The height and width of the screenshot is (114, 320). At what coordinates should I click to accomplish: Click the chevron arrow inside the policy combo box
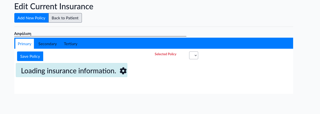click(x=196, y=55)
